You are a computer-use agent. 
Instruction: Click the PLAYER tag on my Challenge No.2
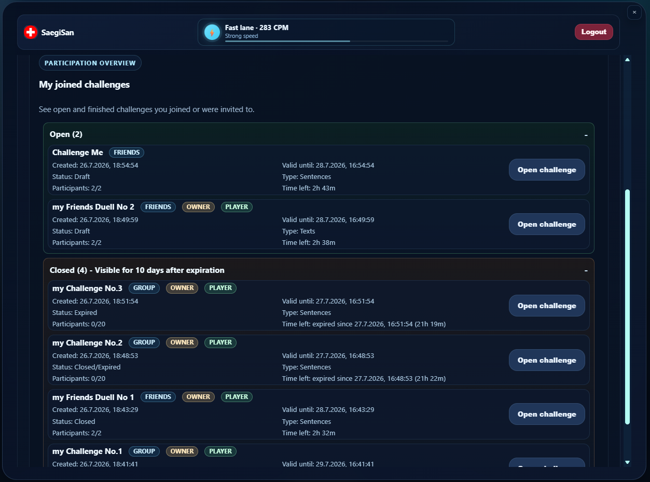pos(220,342)
